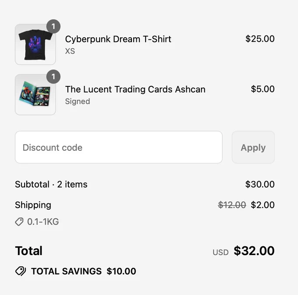Click the Subtotal 2 items label
The image size is (298, 295).
coord(51,185)
